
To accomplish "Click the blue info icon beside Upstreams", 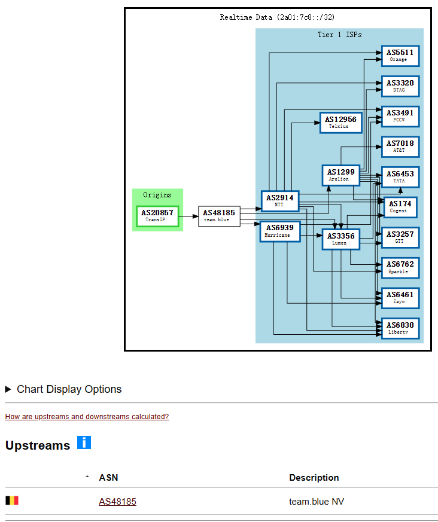I will click(84, 443).
